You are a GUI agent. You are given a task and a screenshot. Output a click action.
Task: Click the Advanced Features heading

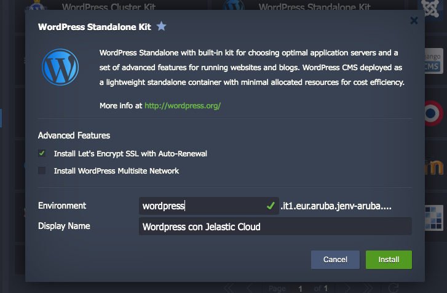[x=74, y=135]
